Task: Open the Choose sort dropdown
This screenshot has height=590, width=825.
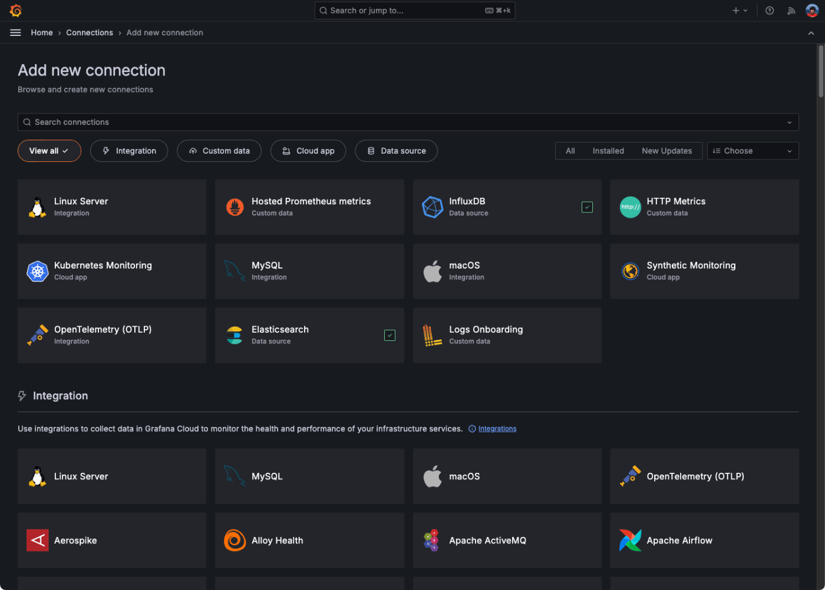Action: pyautogui.click(x=753, y=151)
